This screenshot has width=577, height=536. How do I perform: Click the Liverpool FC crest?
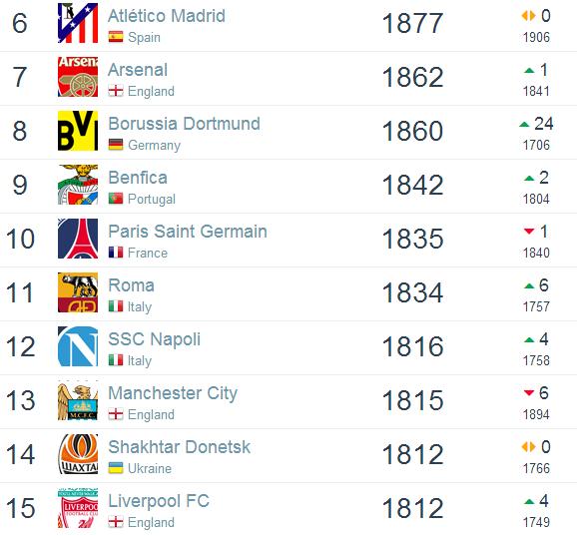pyautogui.click(x=78, y=508)
